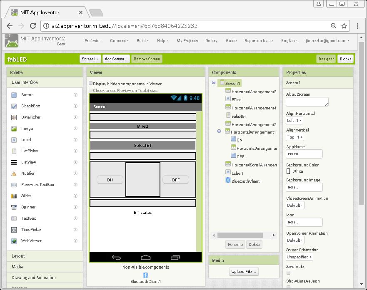Open the CloseScreenAnimation dropdown
The width and height of the screenshot is (367, 290).
click(x=295, y=206)
